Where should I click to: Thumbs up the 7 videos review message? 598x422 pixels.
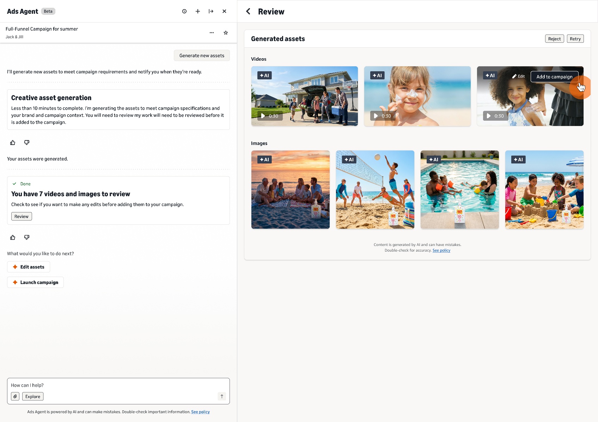[13, 237]
